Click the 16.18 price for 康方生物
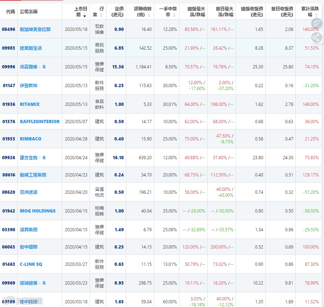The image size is (324, 307). [118, 158]
